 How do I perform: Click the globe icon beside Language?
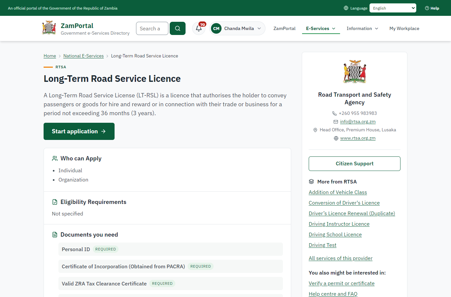[346, 8]
